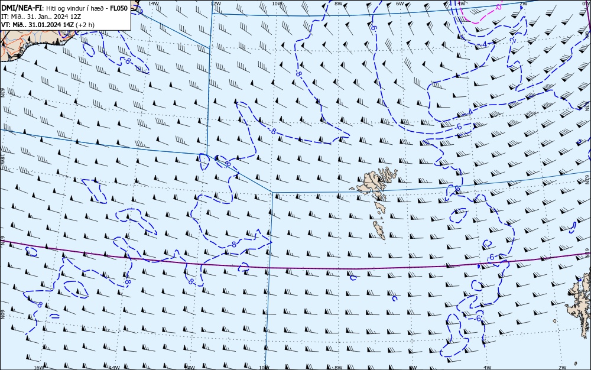This screenshot has height=370, width=591.
Task: Click the 63N latitude label on left edge
Action: point(2,93)
